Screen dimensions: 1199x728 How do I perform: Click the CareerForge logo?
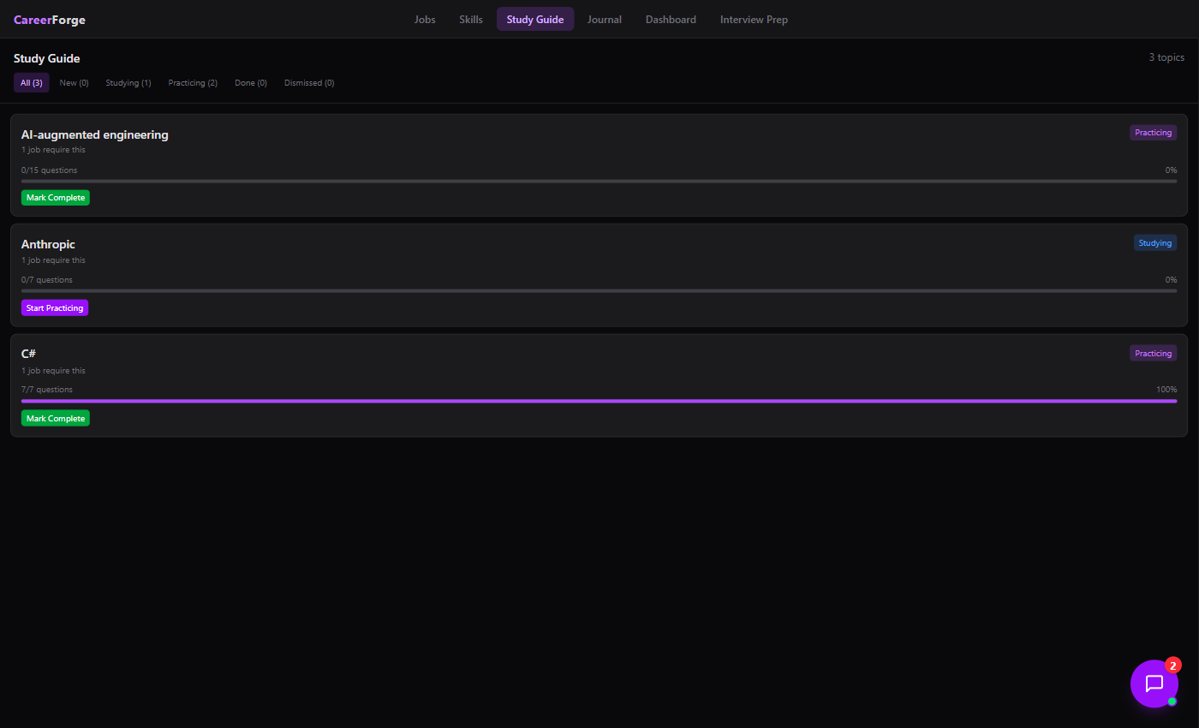(x=50, y=20)
